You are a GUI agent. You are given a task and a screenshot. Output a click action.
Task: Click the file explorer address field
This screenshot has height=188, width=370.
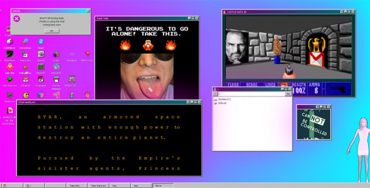251,94
